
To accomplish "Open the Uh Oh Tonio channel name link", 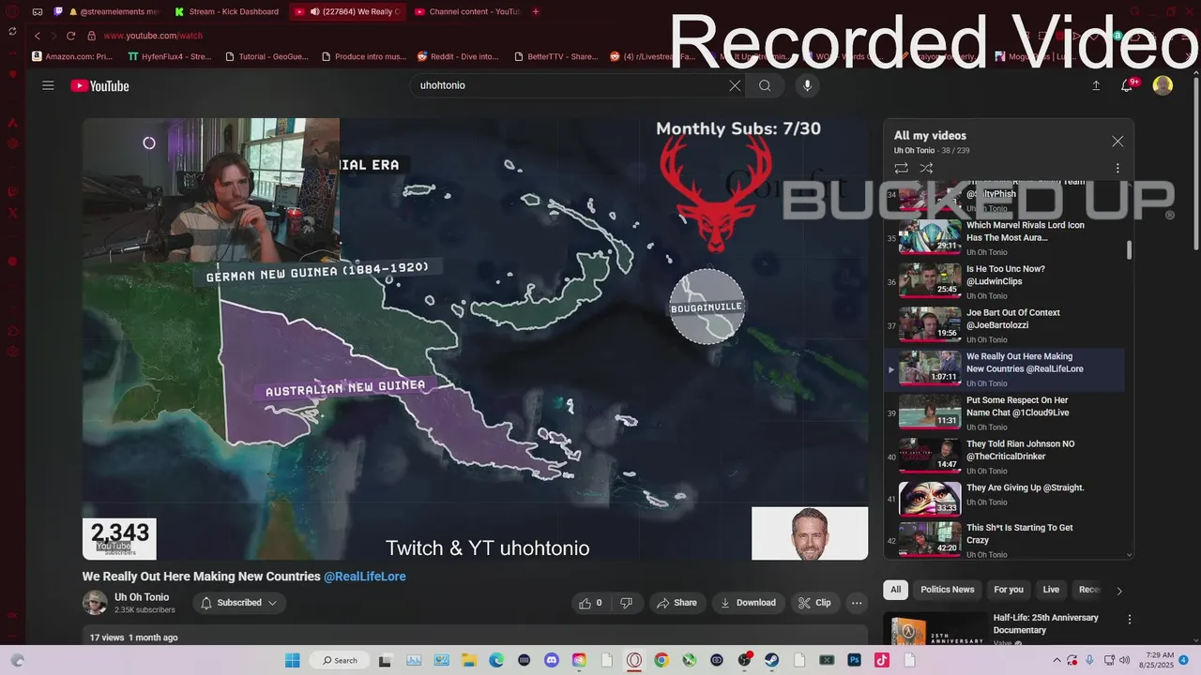I will coord(142,597).
